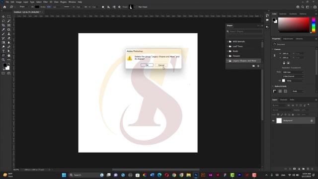Select the Legacy Shapes and More group
318x179 pixels.
point(243,61)
